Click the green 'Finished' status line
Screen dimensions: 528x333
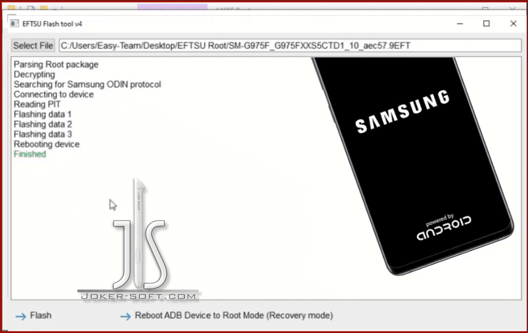30,155
